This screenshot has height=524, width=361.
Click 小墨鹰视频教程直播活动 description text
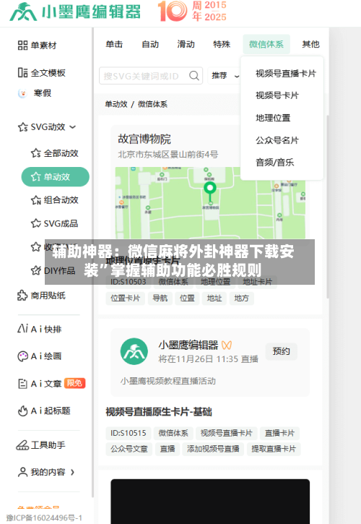coord(168,381)
